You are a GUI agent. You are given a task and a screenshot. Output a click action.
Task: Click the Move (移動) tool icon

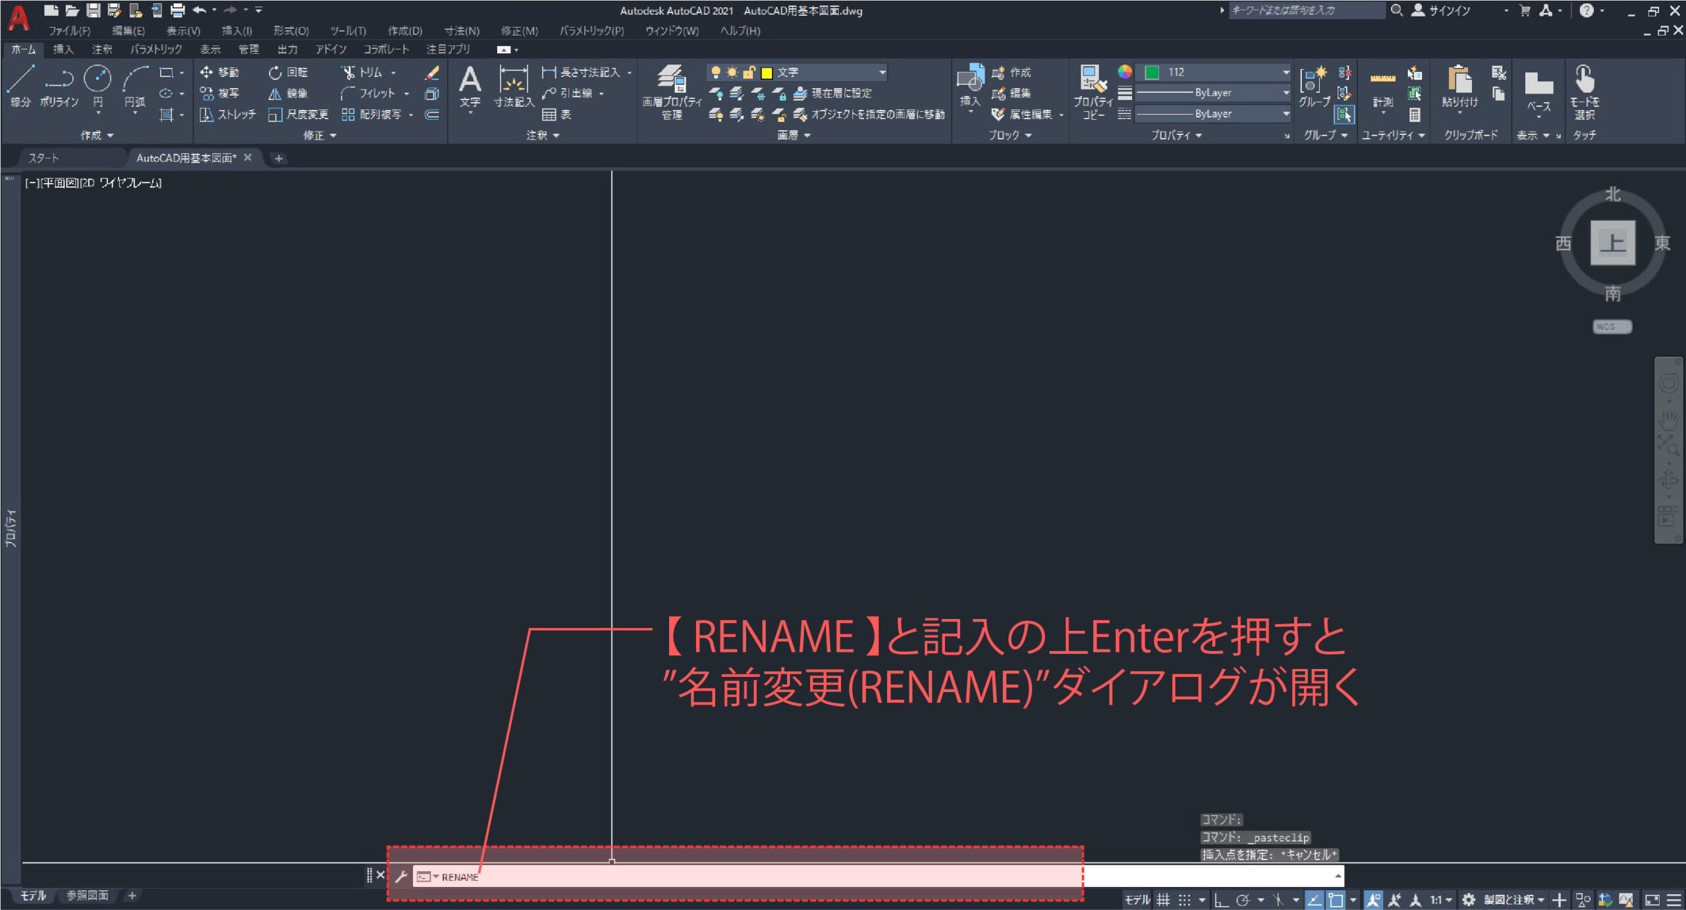pyautogui.click(x=206, y=72)
